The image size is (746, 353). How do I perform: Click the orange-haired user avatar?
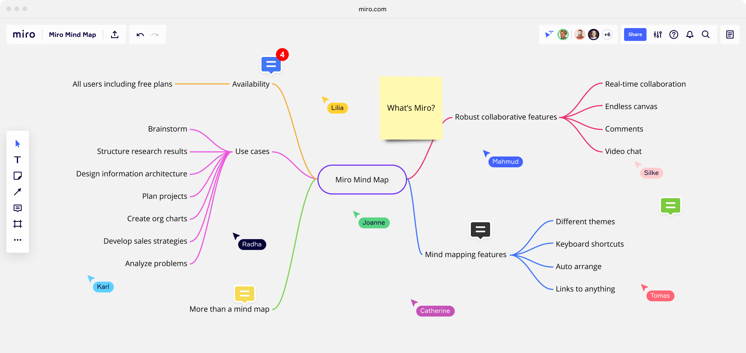pyautogui.click(x=580, y=34)
